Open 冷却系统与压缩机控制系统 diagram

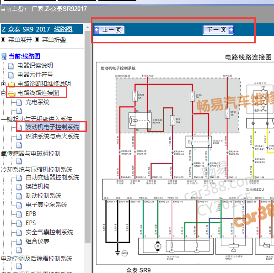pos(37,169)
